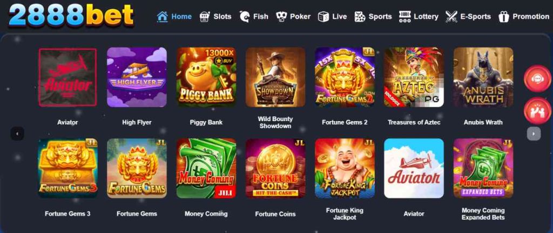Open the live chat support bubble icon
This screenshot has height=233, width=553.
pos(537,79)
